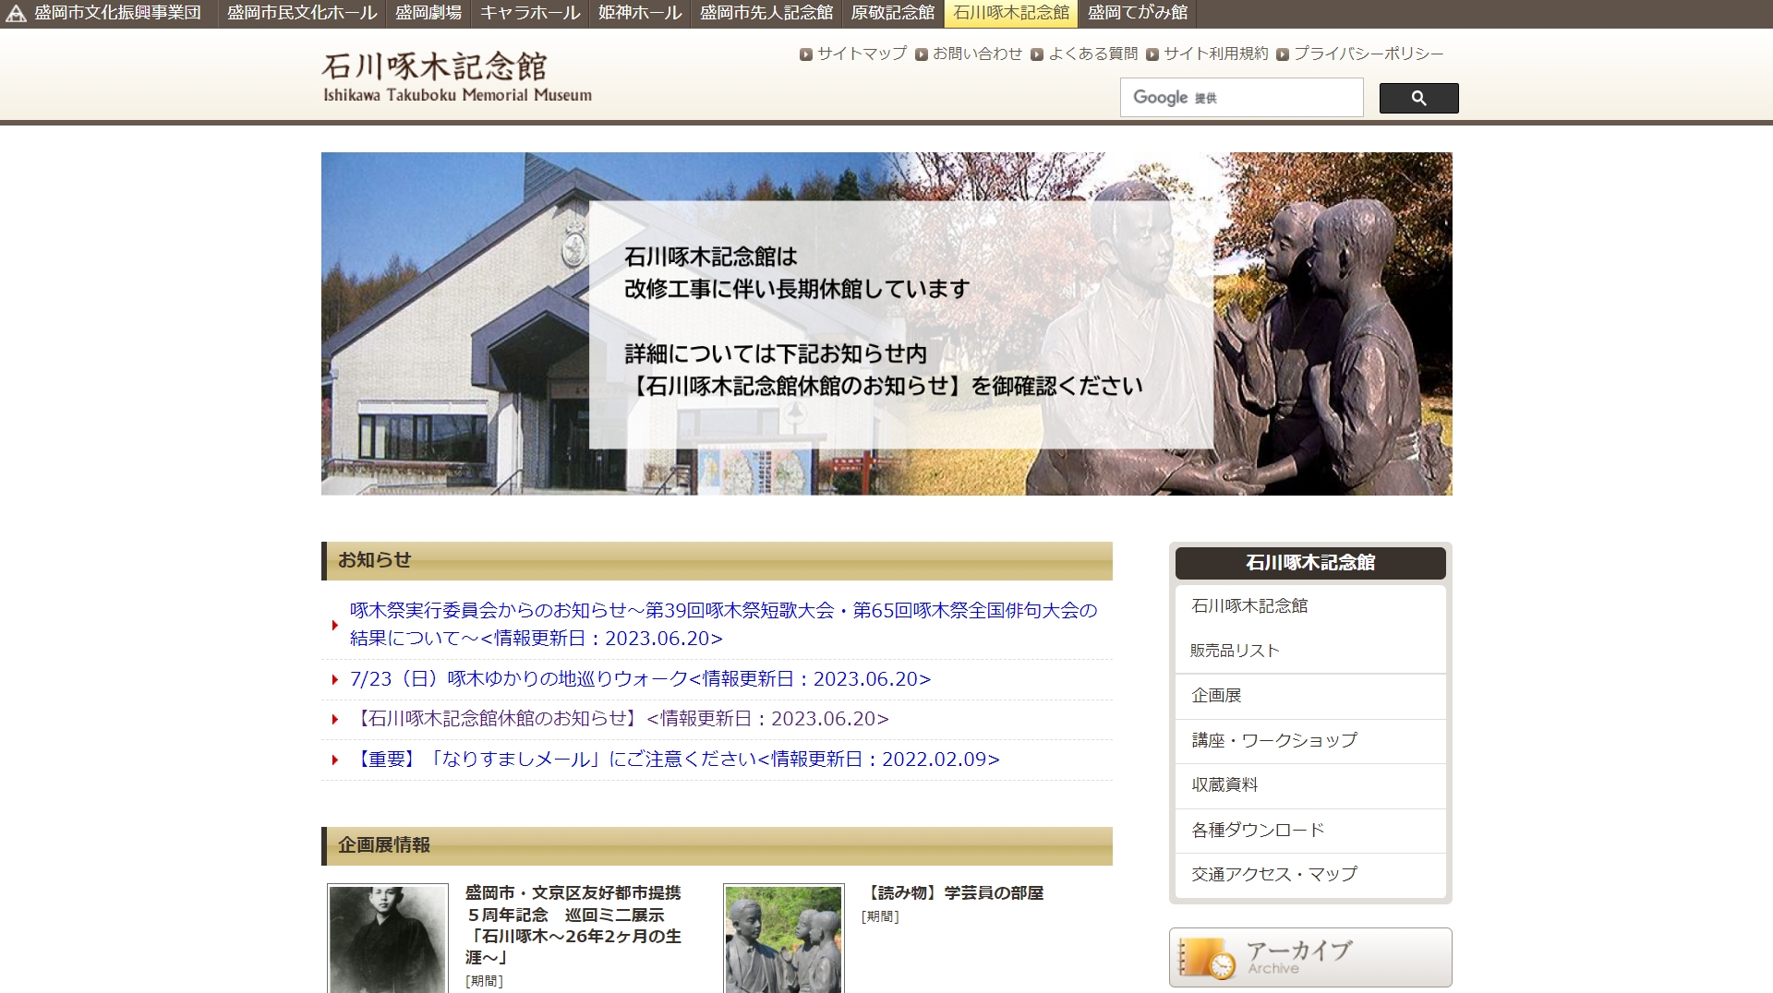The image size is (1773, 993).
Task: Open the 石川啄木記念館休館のお知らせ notice
Action: click(619, 719)
